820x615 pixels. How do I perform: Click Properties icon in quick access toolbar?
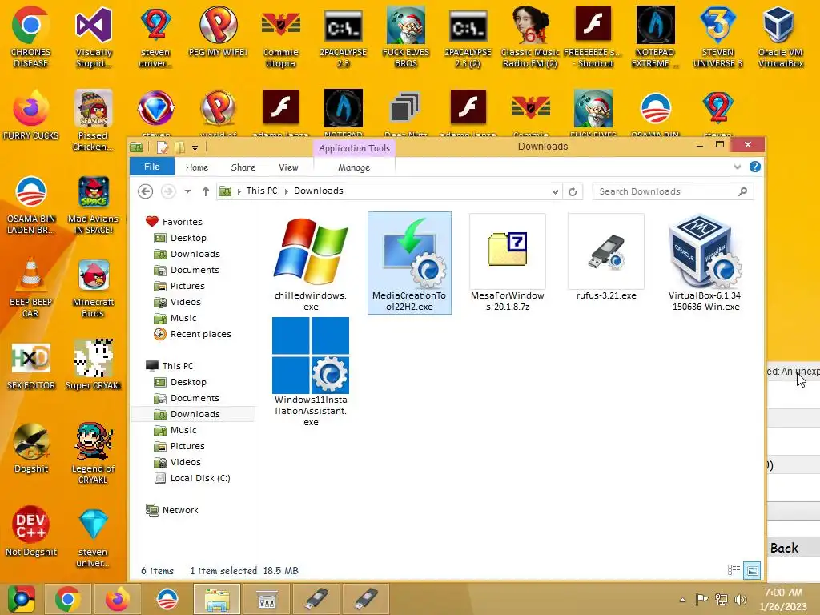coord(162,147)
